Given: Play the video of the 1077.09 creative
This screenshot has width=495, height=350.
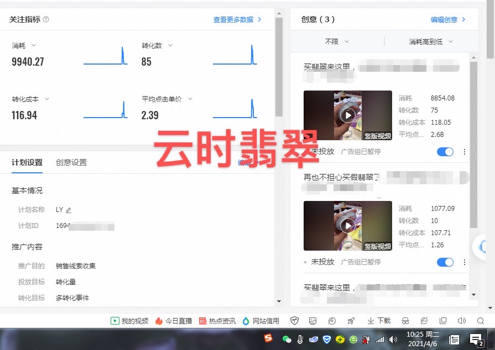Looking at the screenshot, I should pyautogui.click(x=347, y=226).
